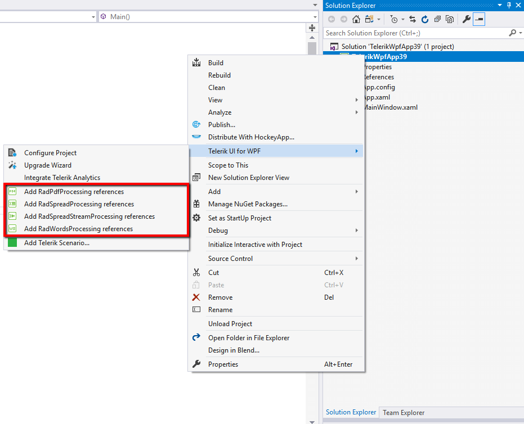Viewport: 524px width, 424px height.
Task: Choose Design in Blend...
Action: point(276,350)
